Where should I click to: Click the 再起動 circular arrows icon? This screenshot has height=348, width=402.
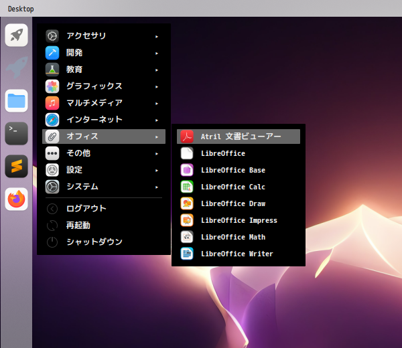52,226
